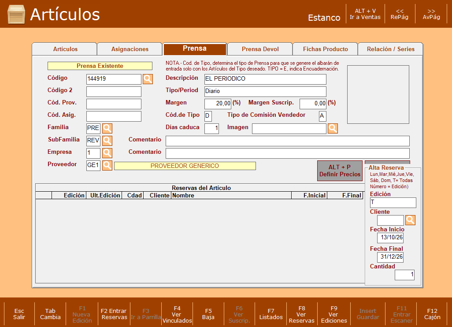Screen dimensions: 452x327
Task: Click Esc Salir to exit
Action: tap(19, 314)
